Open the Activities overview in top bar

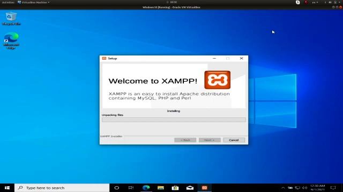point(8,2)
